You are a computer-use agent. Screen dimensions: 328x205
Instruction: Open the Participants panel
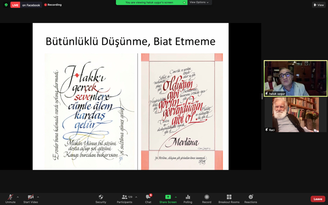[125, 199]
